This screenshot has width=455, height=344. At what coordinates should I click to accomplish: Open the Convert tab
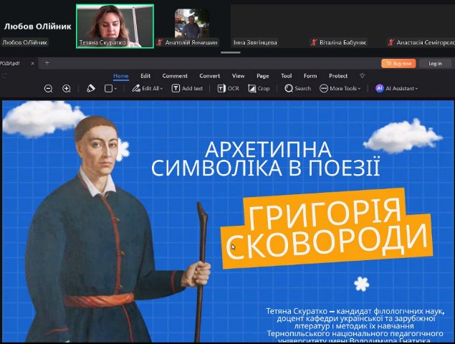click(209, 76)
